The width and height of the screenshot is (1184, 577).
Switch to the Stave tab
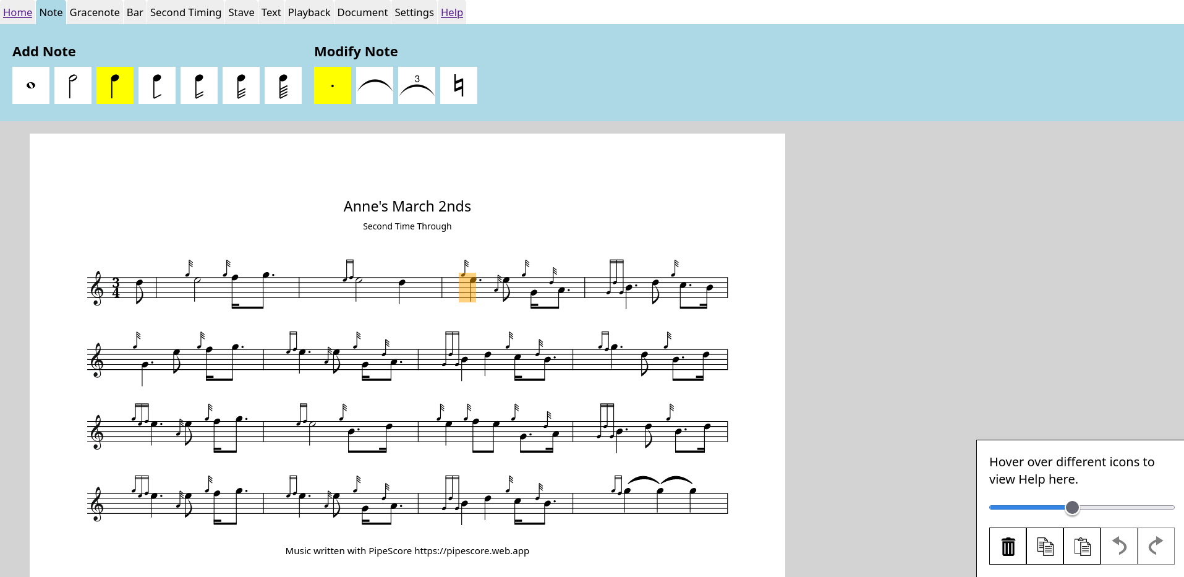241,12
